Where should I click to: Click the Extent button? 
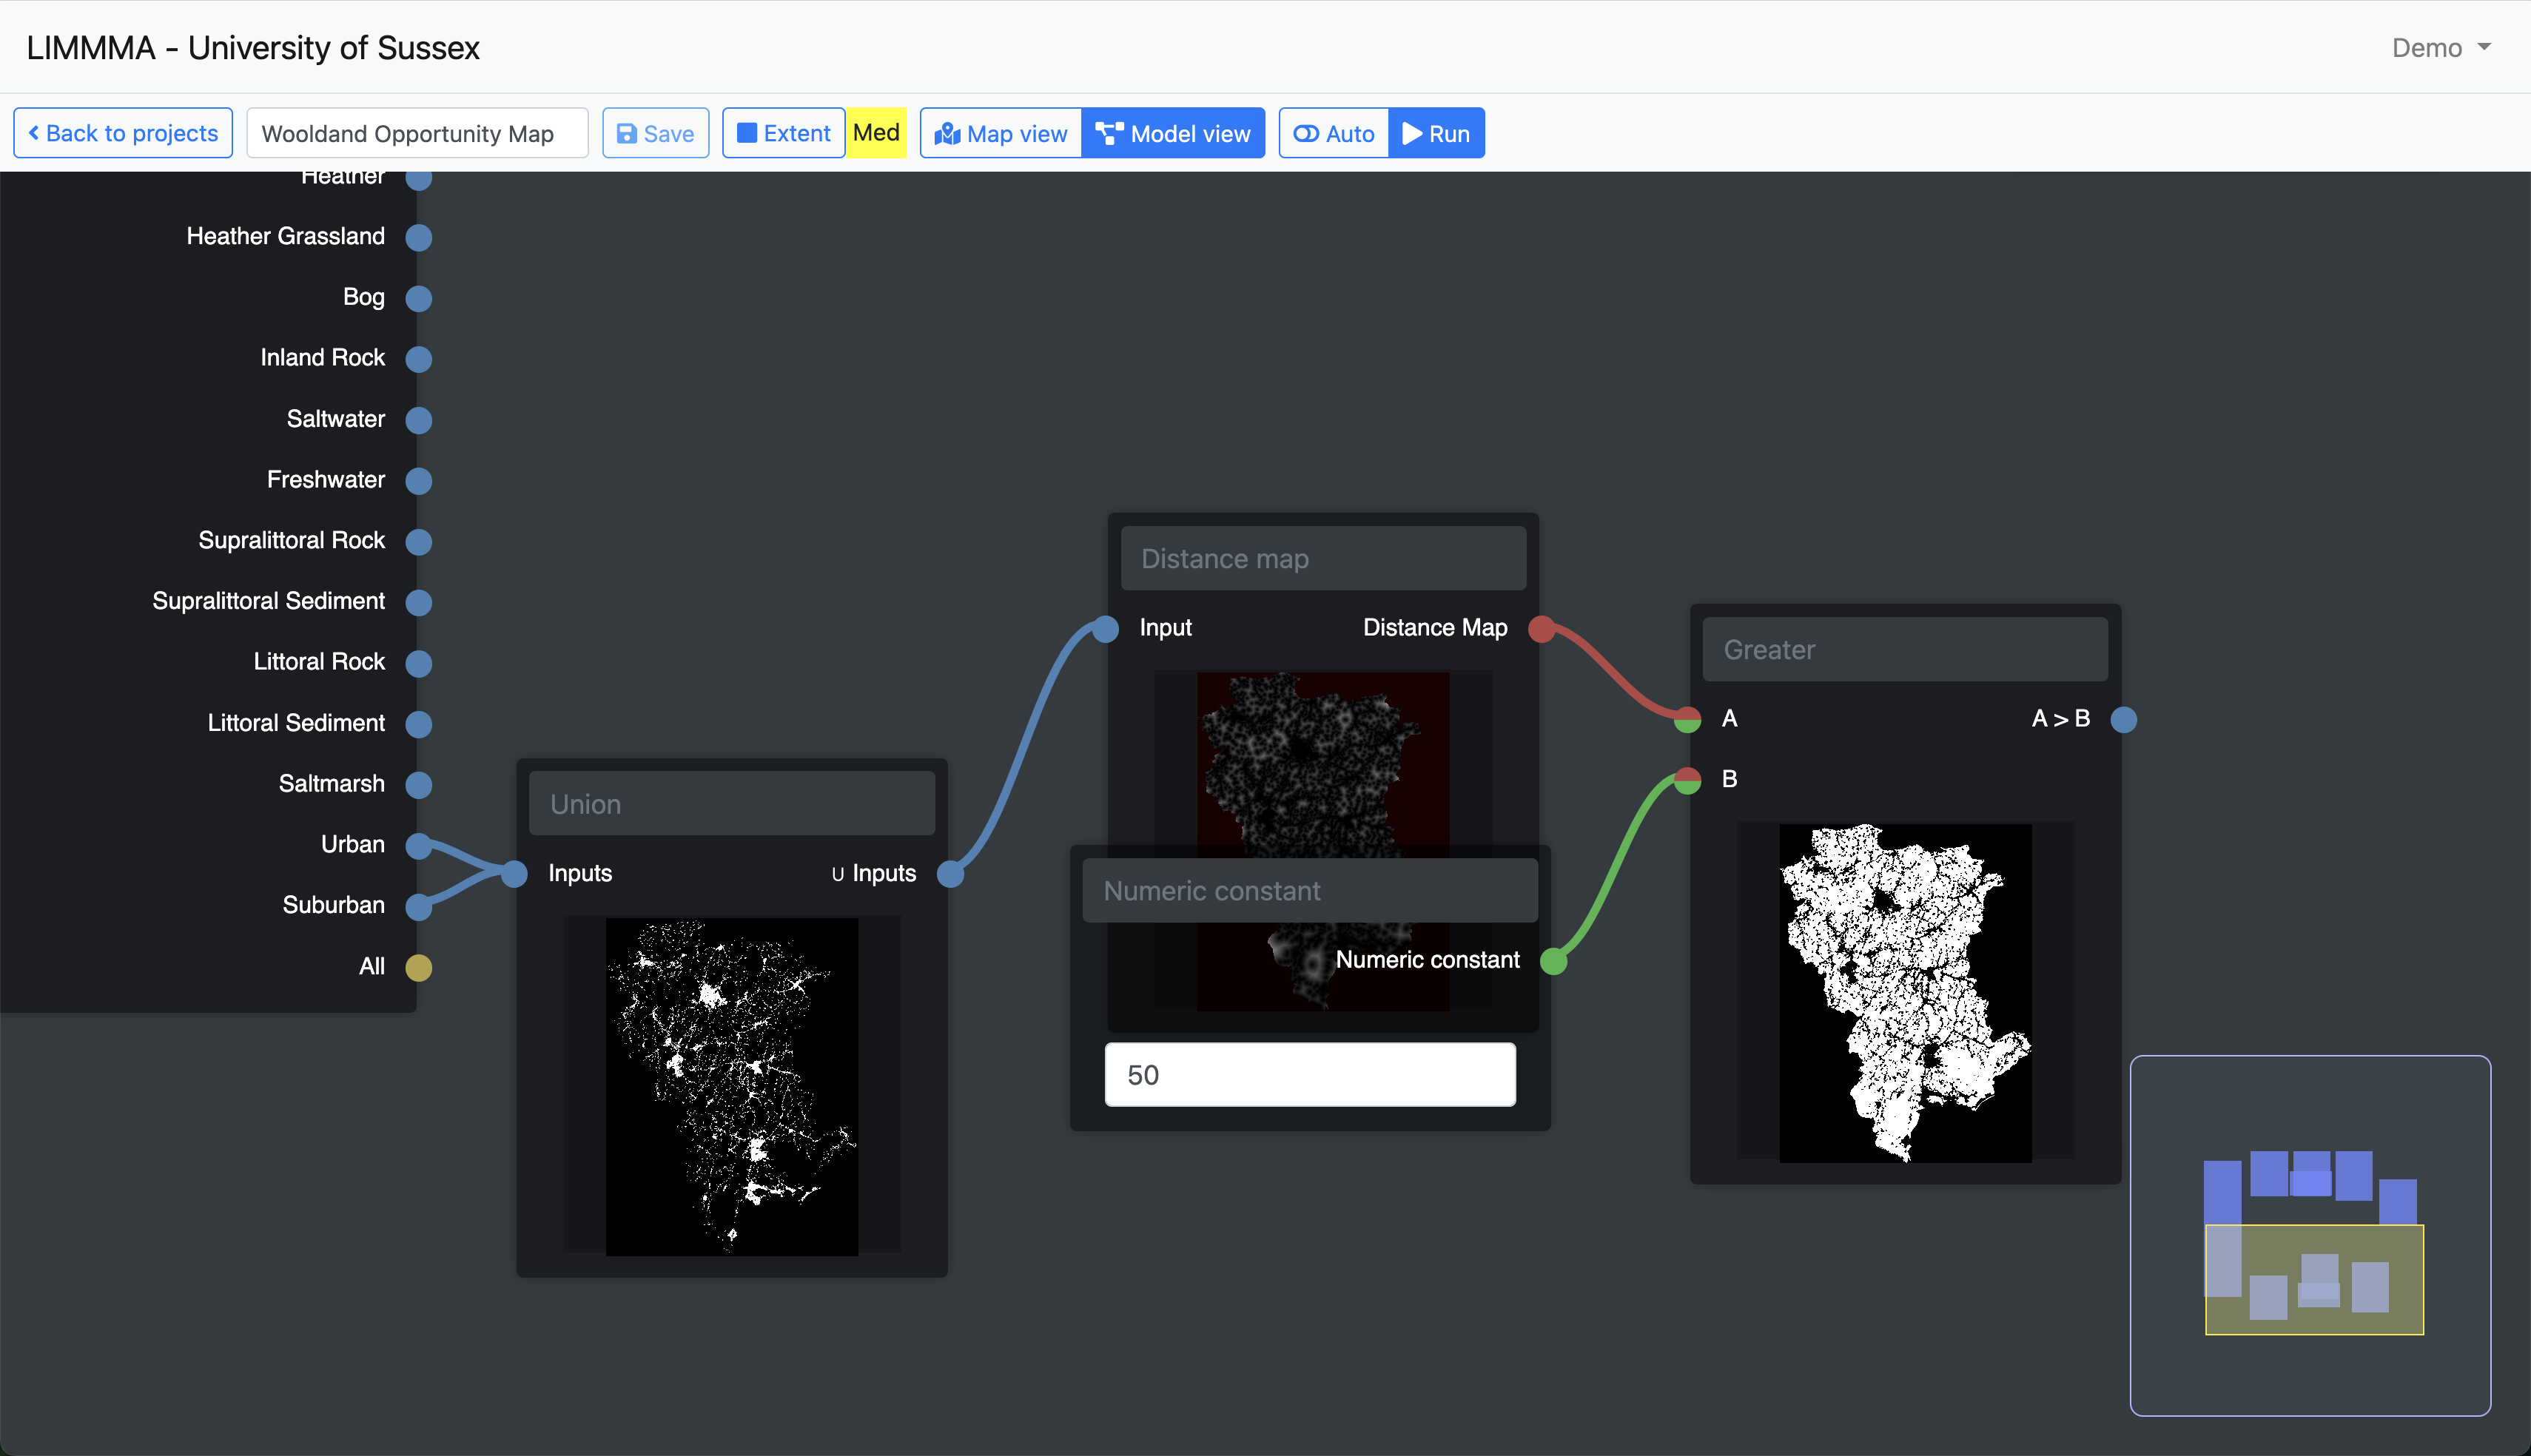784,133
